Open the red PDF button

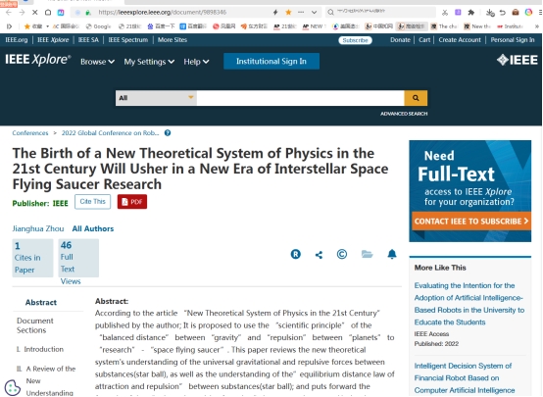132,202
